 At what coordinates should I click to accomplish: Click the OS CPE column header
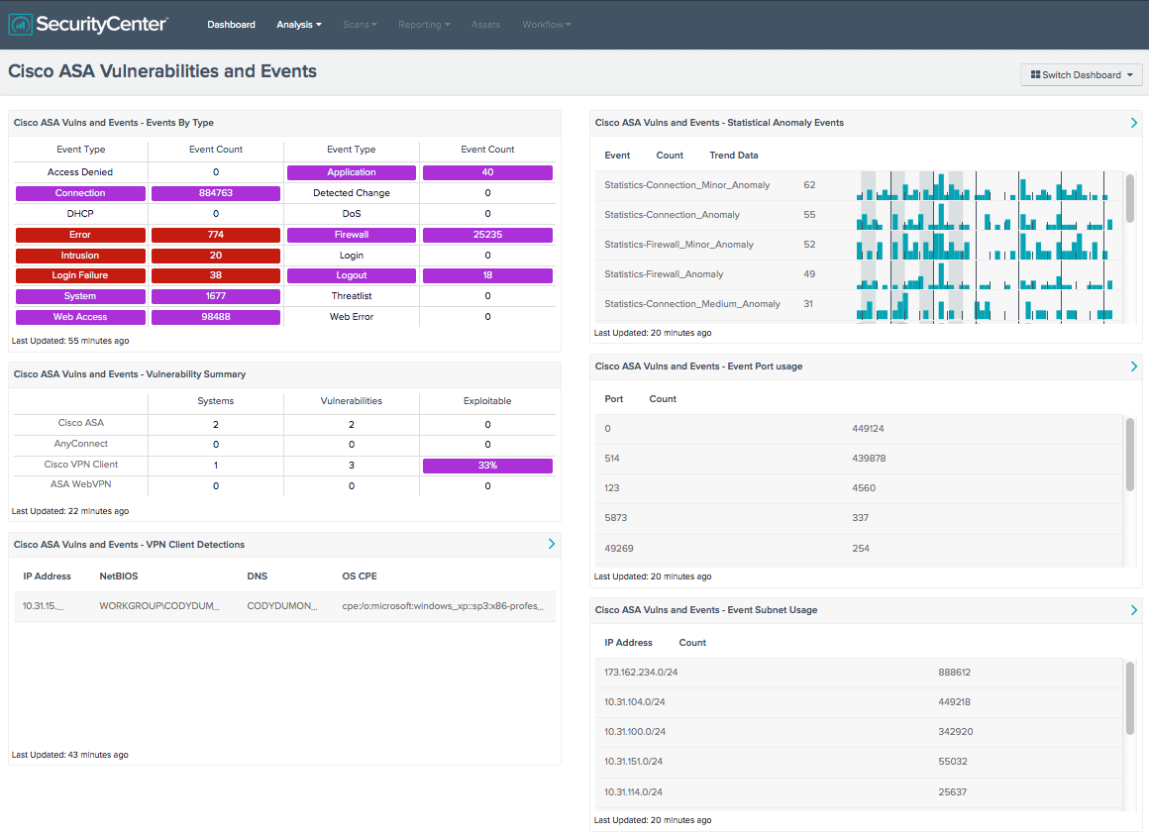(x=359, y=576)
